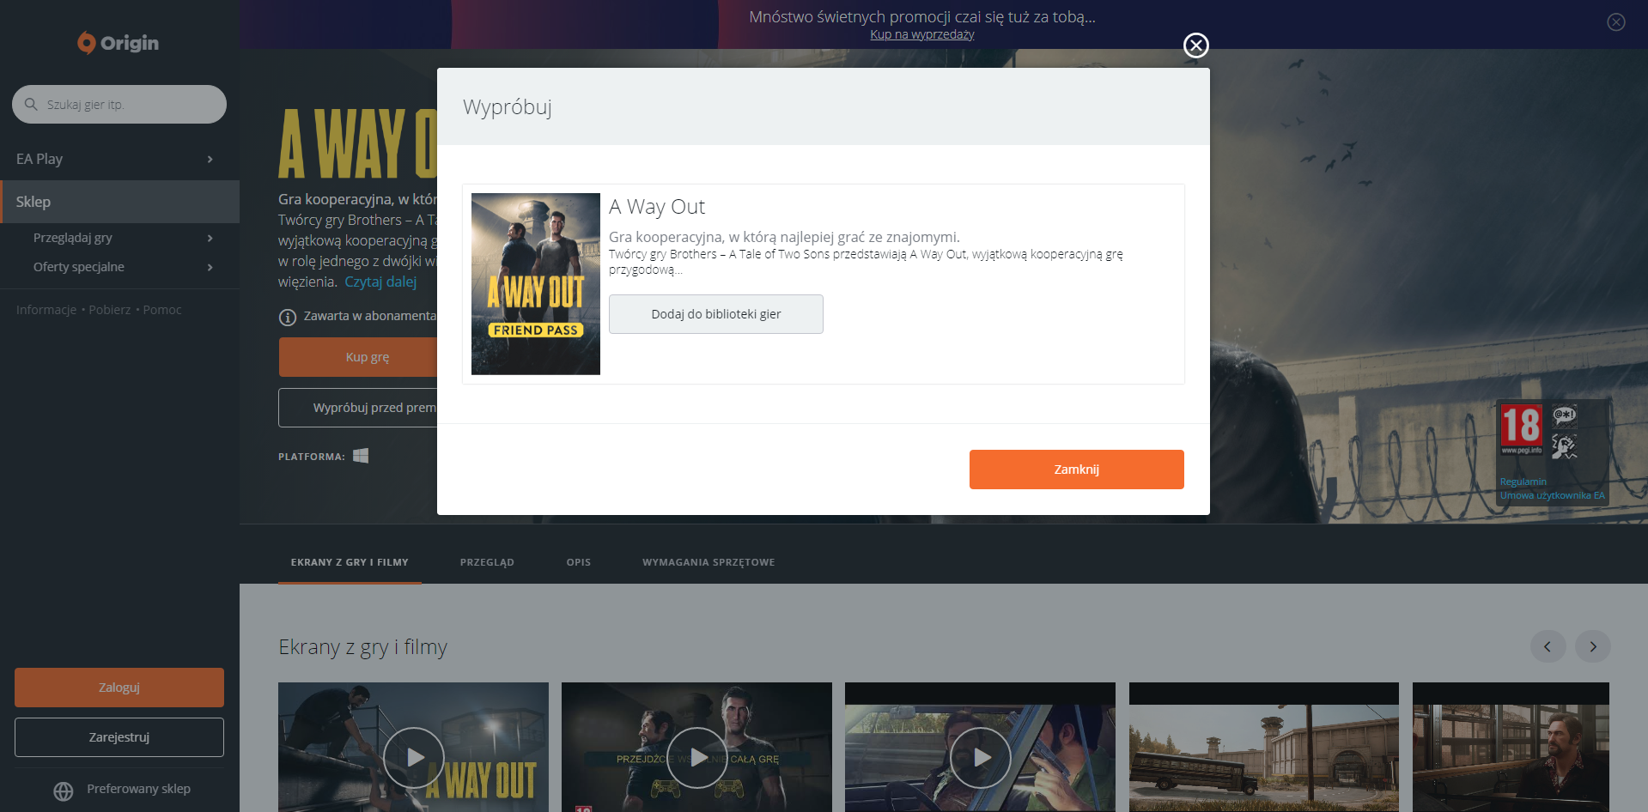1648x812 pixels.
Task: Switch to the Ekrany z gry i filmy tab
Action: [x=350, y=562]
